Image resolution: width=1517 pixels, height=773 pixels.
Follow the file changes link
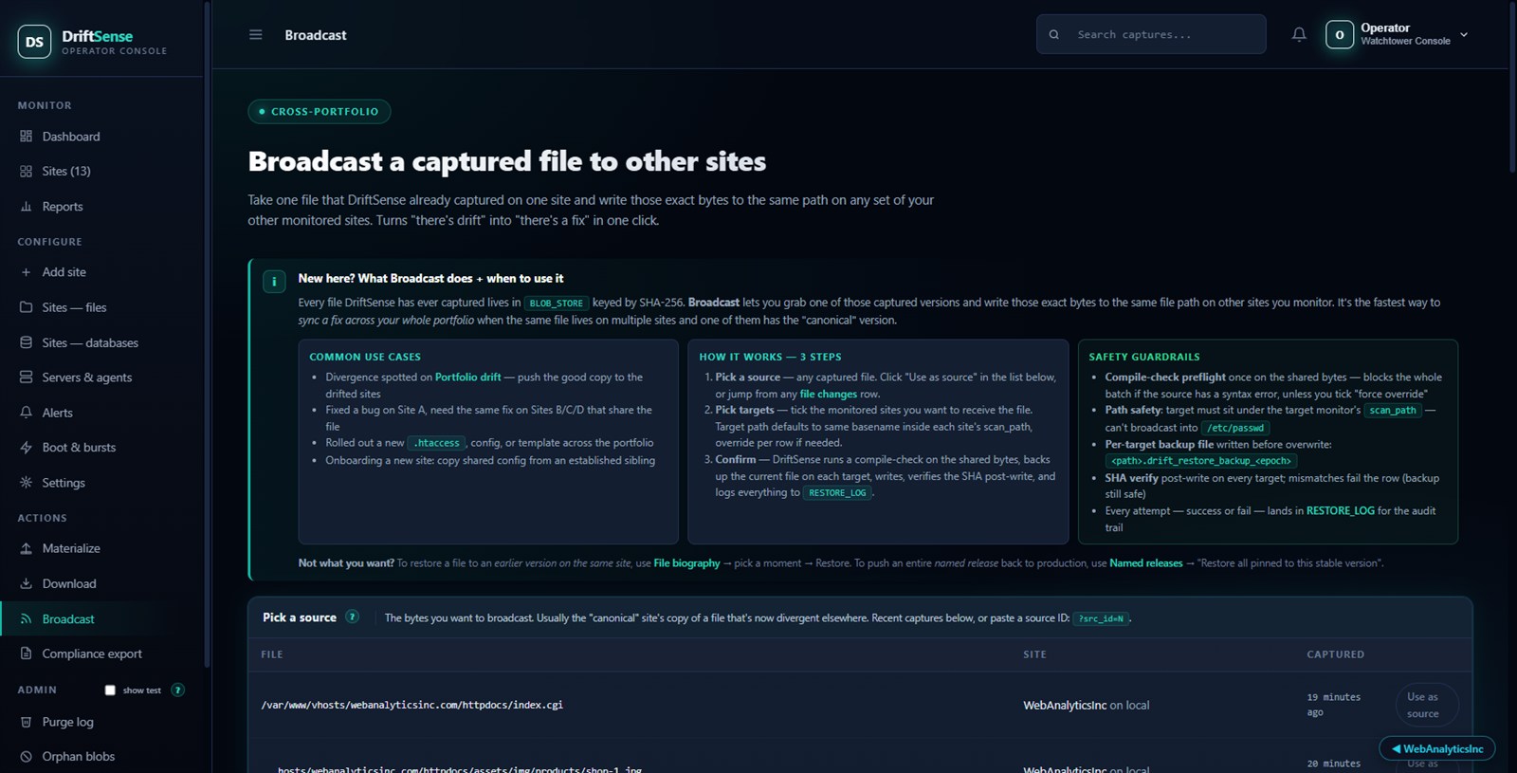[x=828, y=395]
